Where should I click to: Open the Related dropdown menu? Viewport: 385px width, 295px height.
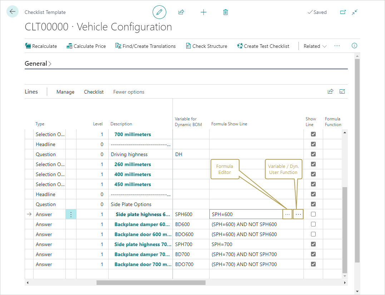pyautogui.click(x=315, y=46)
